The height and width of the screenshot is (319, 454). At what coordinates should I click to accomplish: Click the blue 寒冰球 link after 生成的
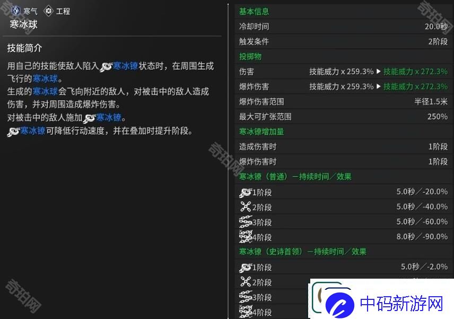[45, 91]
